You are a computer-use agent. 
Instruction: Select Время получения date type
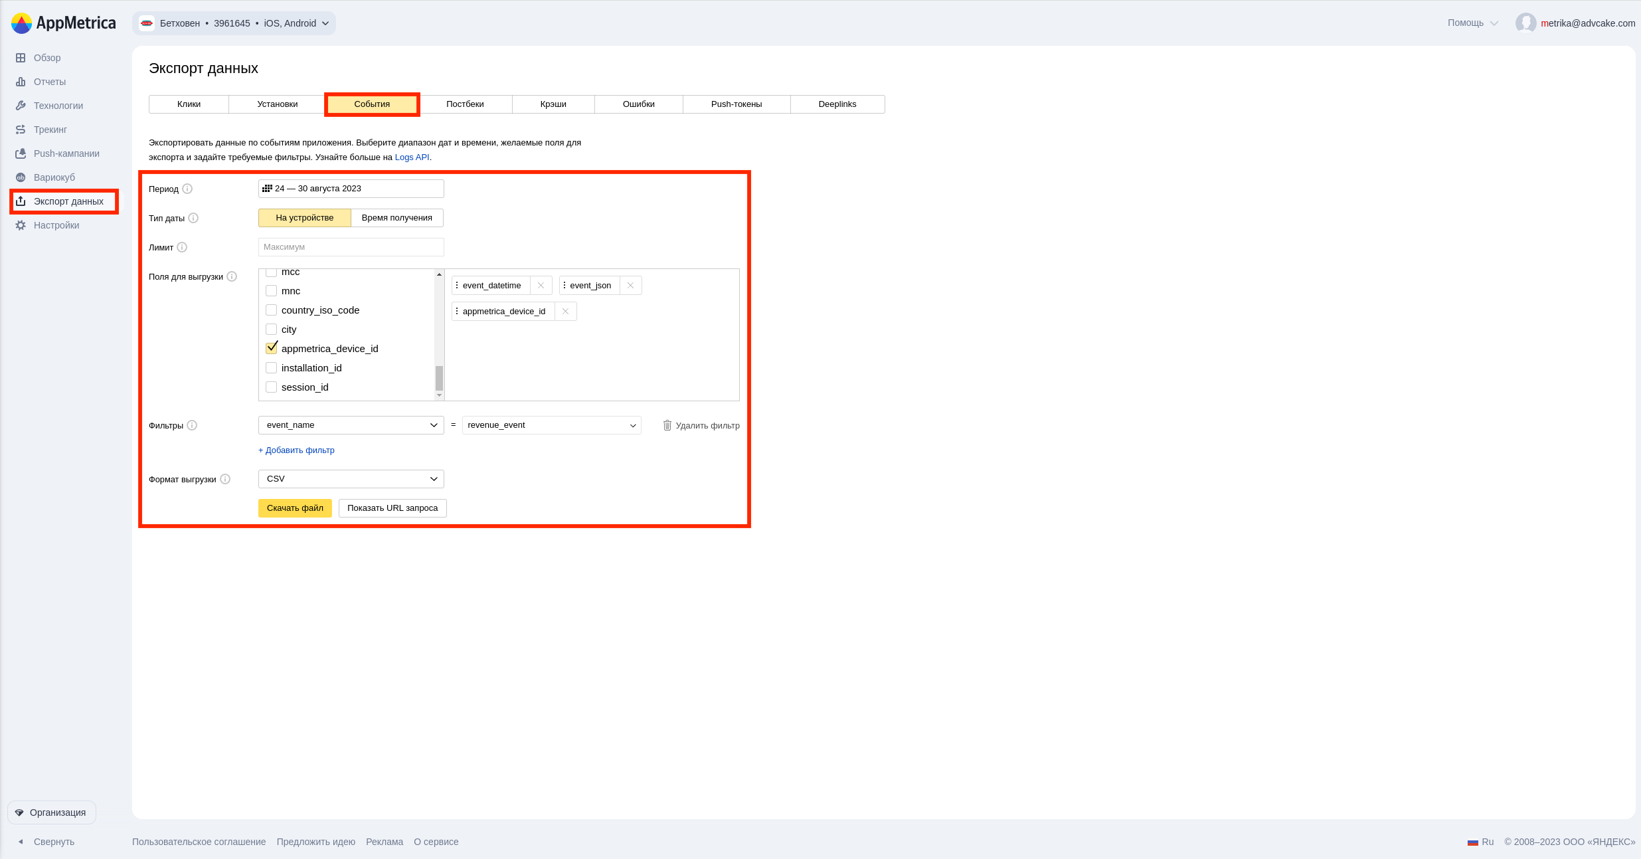pos(397,218)
